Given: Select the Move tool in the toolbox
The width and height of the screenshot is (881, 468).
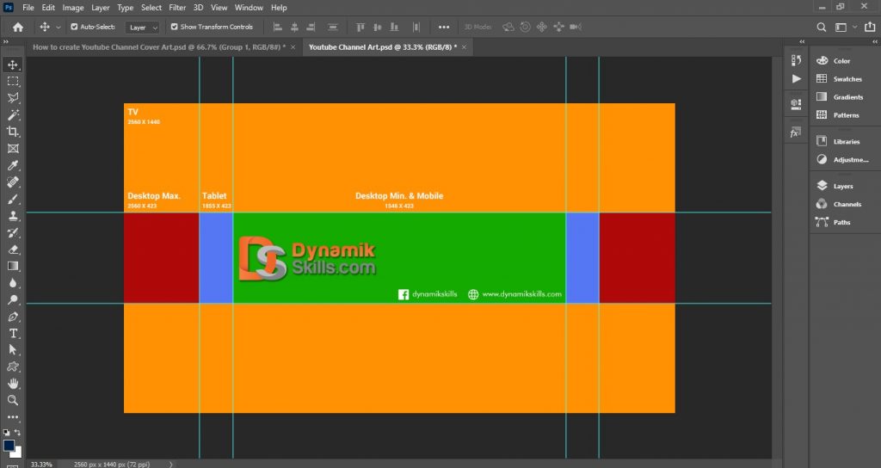Looking at the screenshot, I should [x=13, y=65].
